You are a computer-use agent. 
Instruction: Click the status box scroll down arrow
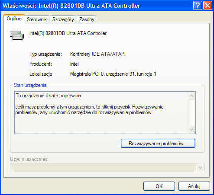(191, 129)
